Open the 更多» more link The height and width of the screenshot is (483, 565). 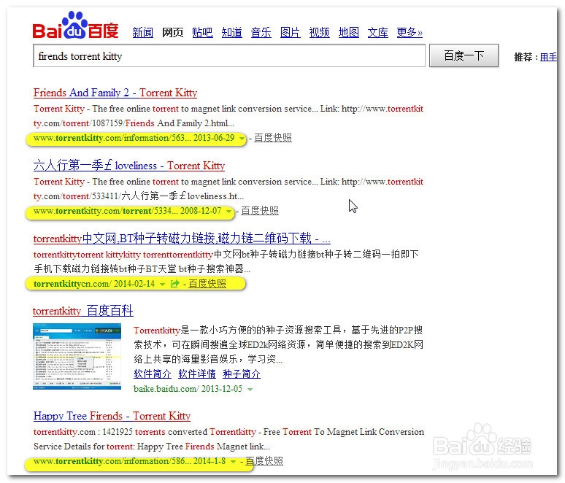(x=410, y=32)
